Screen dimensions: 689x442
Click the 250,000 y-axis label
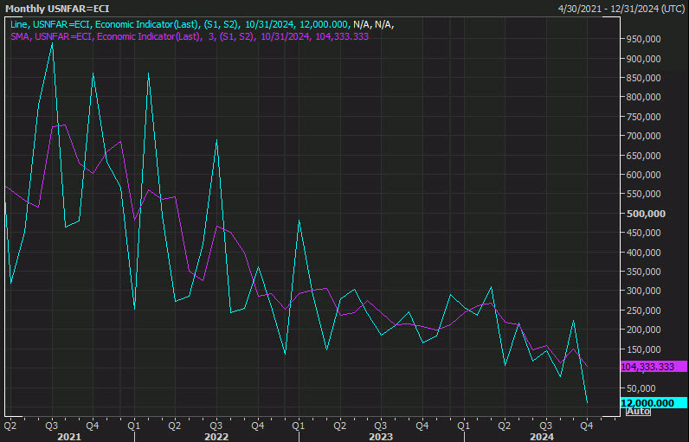click(643, 311)
